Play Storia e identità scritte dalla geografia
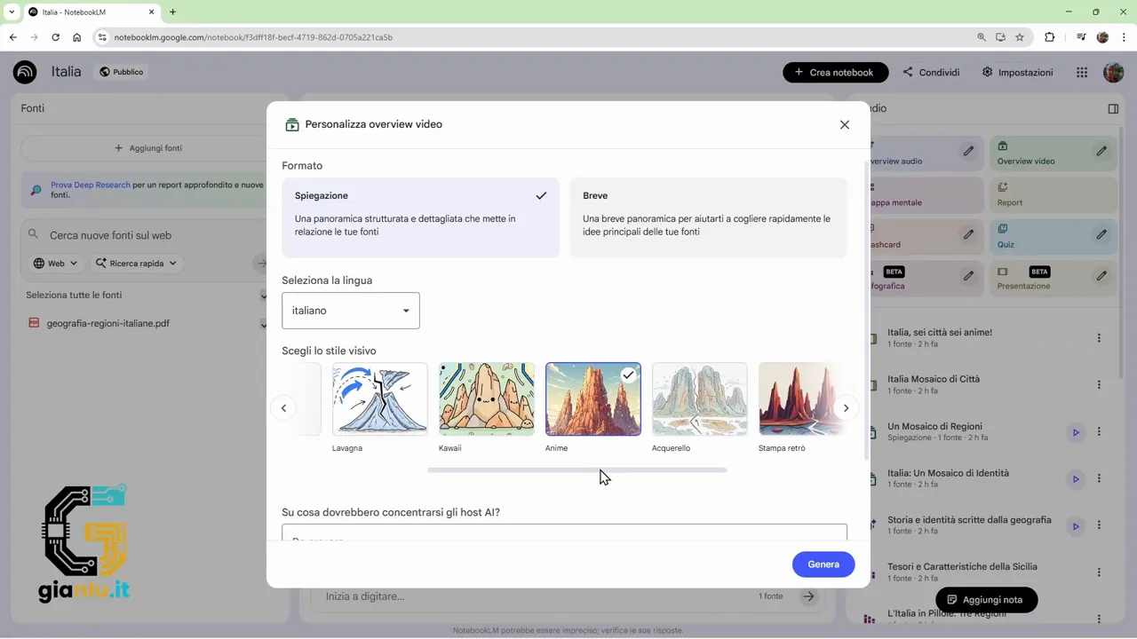The width and height of the screenshot is (1137, 639). [1076, 526]
